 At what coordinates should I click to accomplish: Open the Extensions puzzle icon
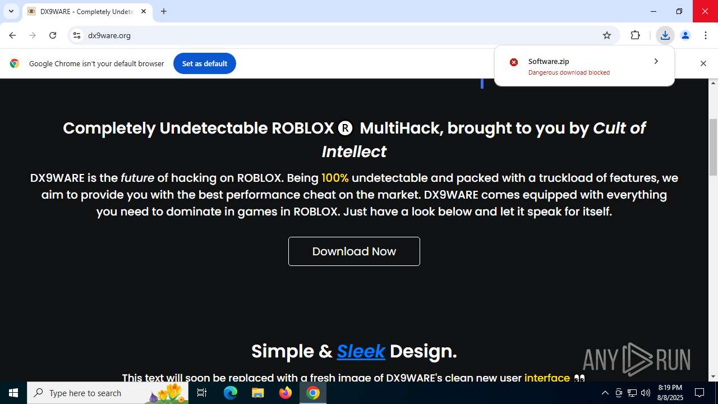coord(635,35)
